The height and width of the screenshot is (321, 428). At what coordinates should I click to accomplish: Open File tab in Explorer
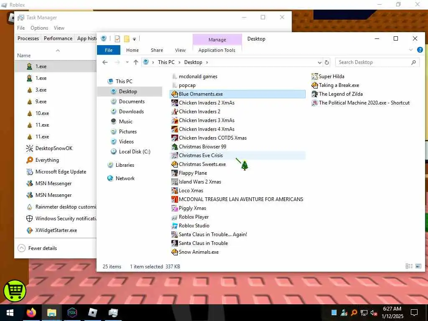point(109,50)
